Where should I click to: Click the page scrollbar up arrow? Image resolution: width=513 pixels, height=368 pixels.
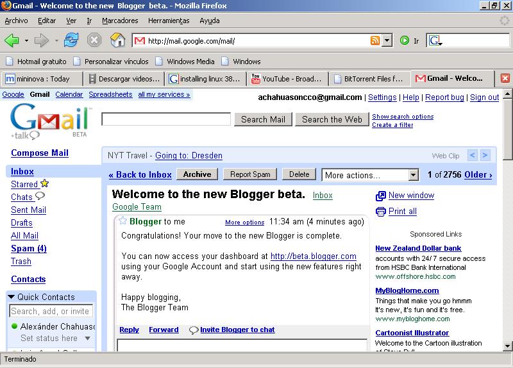click(x=507, y=94)
